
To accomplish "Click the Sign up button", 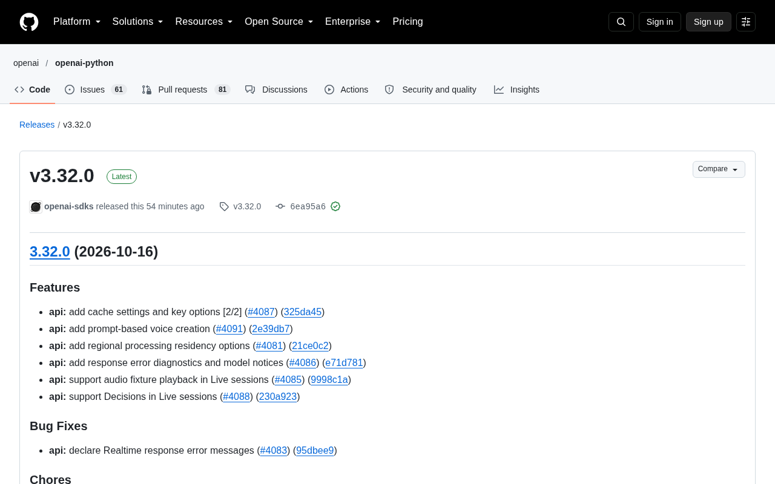I will pyautogui.click(x=708, y=22).
